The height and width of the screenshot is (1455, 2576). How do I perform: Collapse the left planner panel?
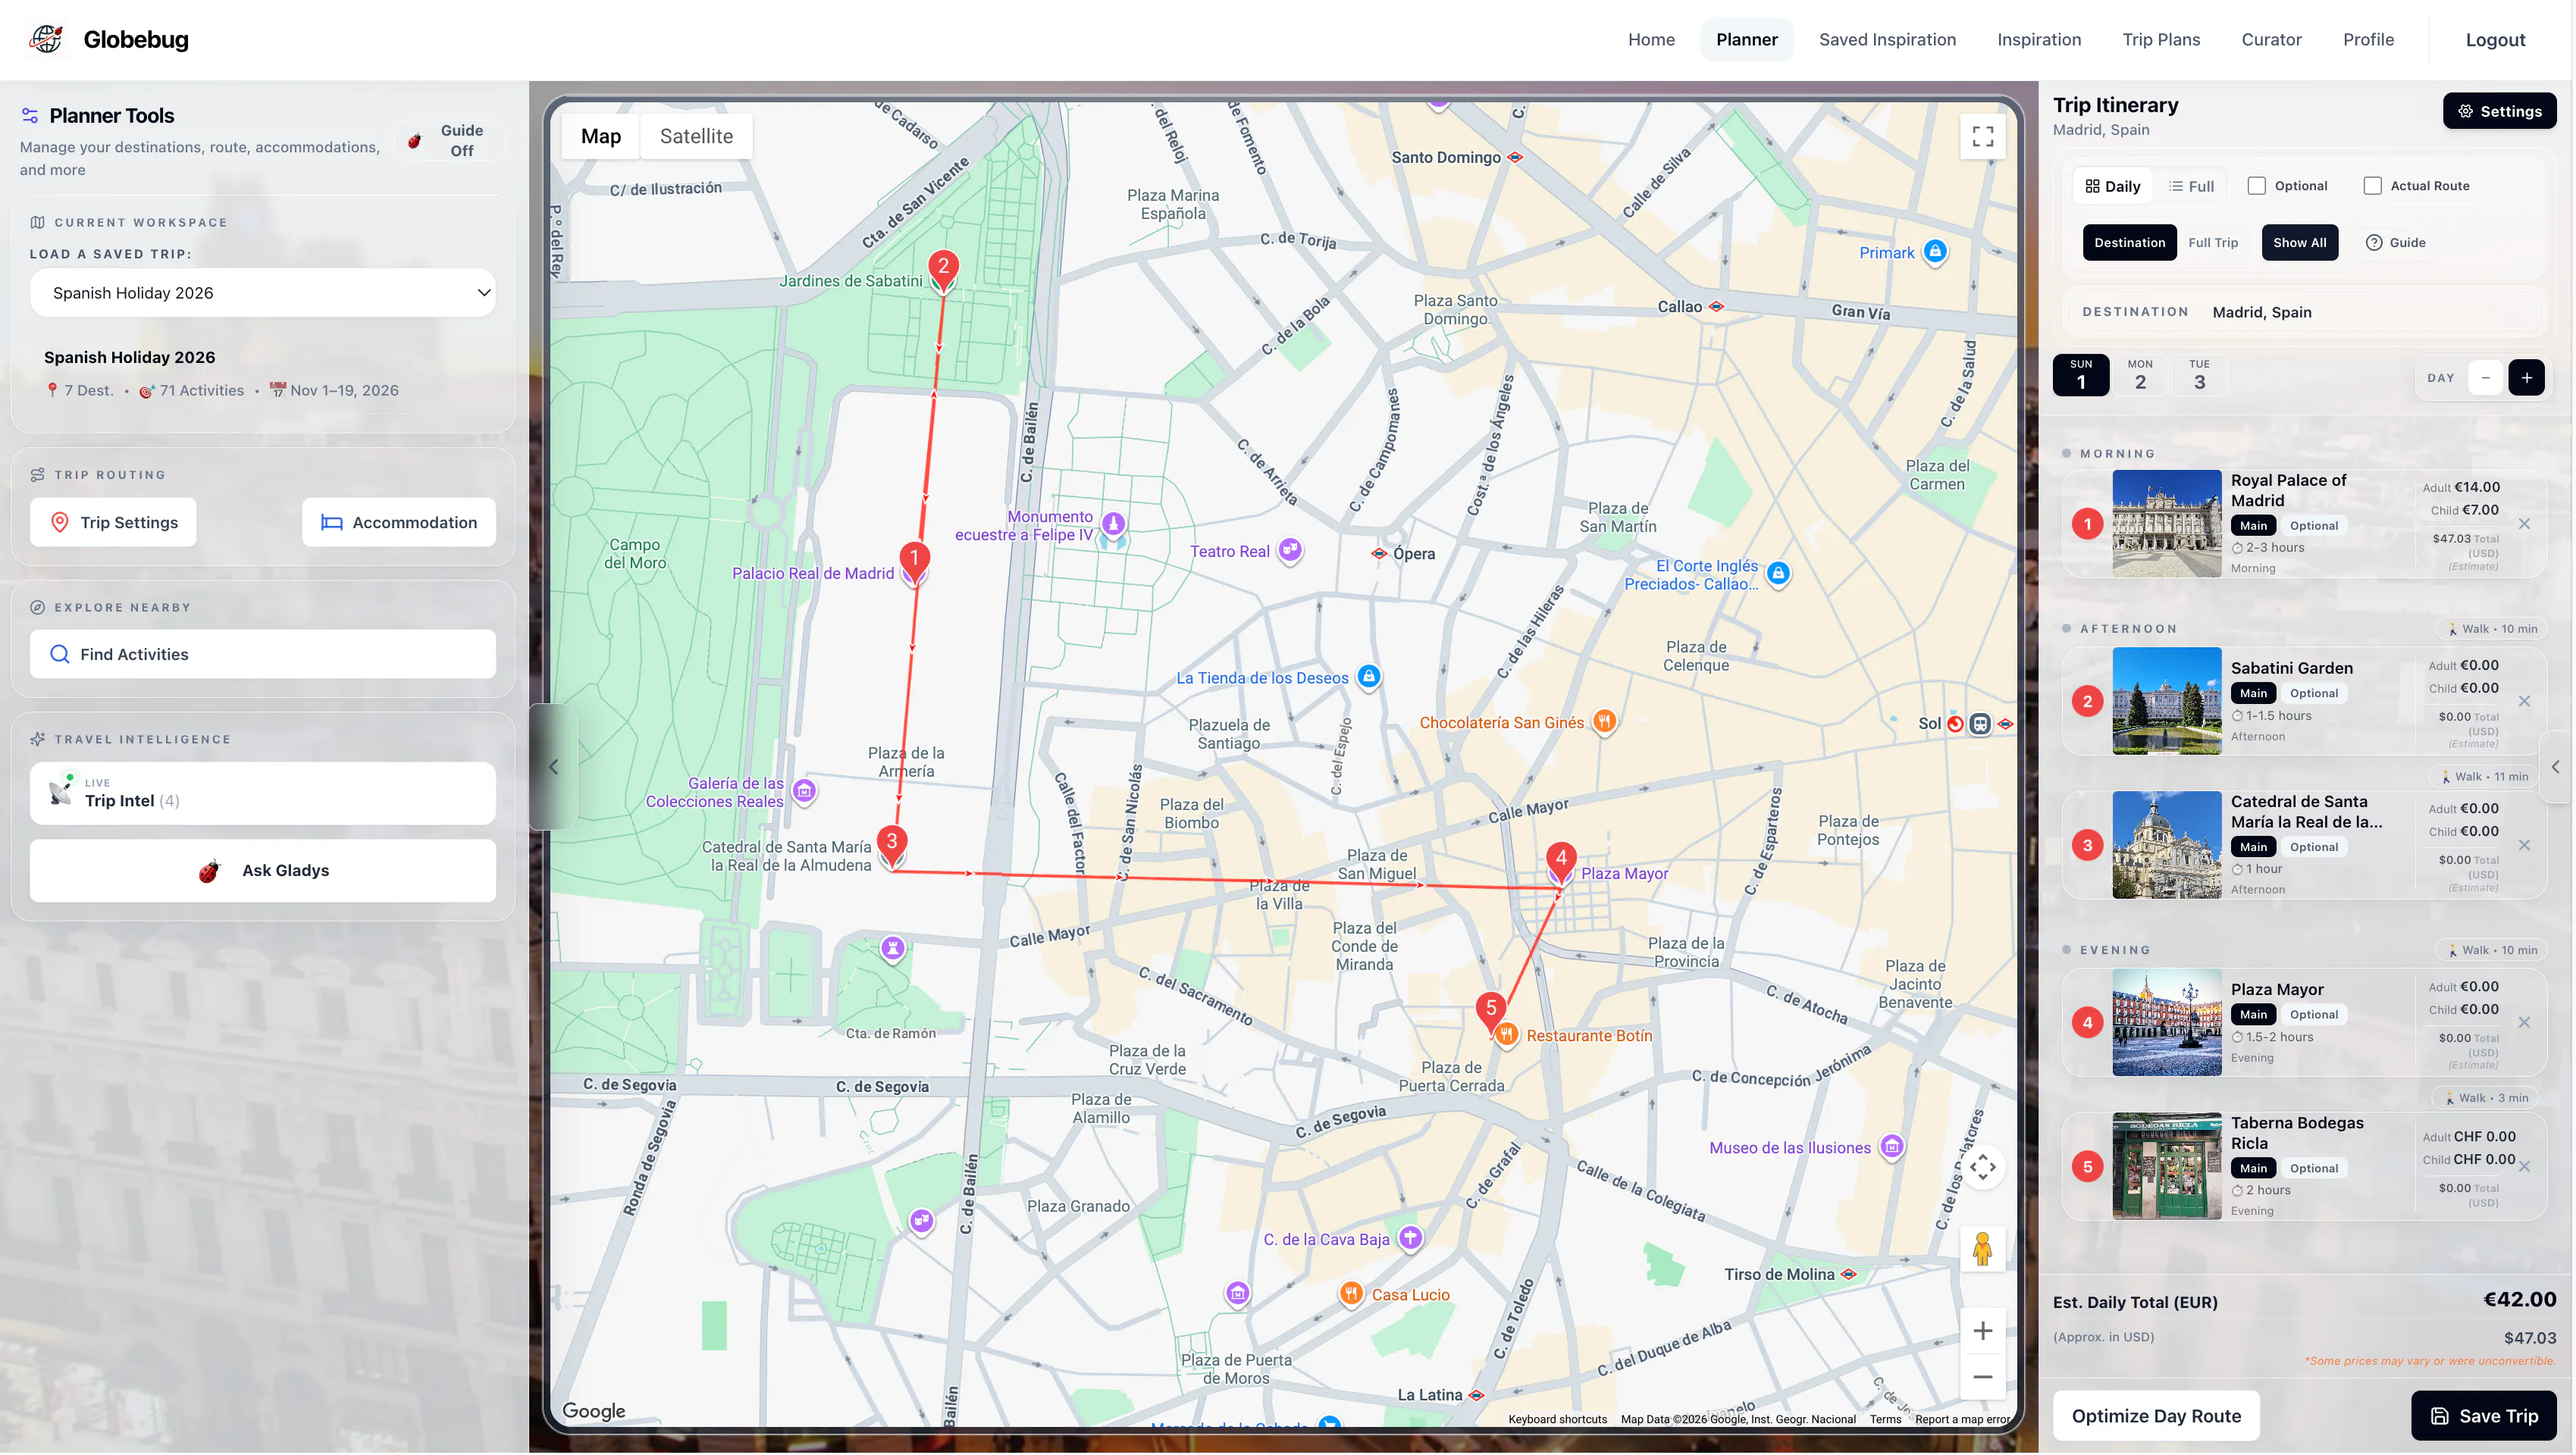553,766
